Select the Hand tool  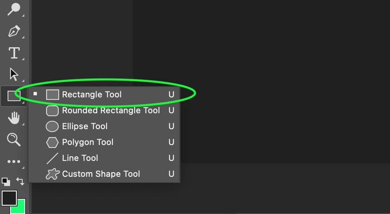14,117
